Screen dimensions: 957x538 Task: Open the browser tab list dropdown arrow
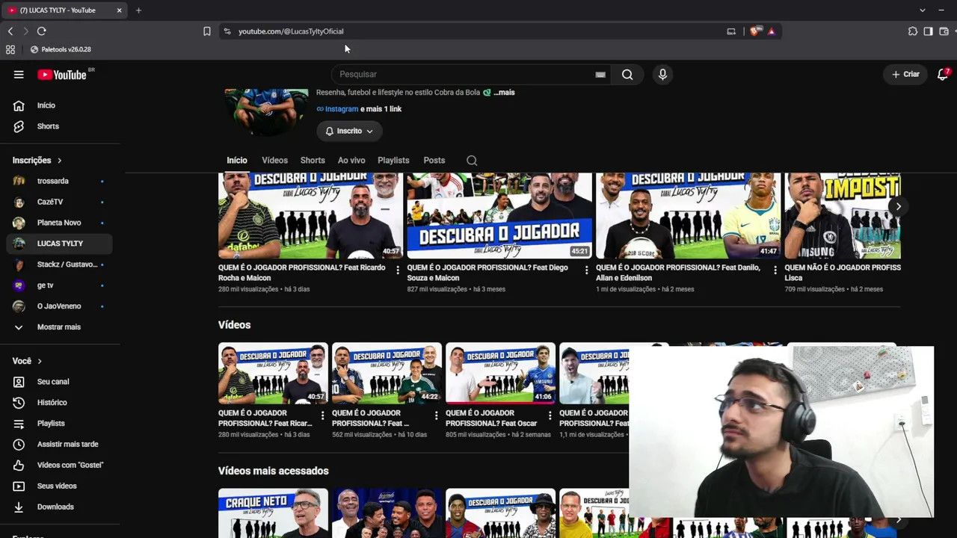922,10
